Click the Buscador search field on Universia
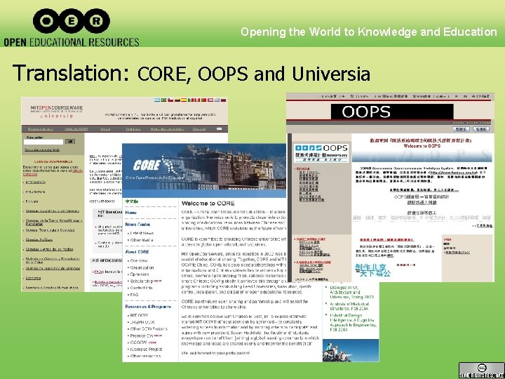This screenshot has height=379, width=505. pos(43,142)
